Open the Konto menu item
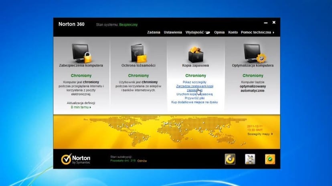The width and height of the screenshot is (332, 186). tap(233, 32)
